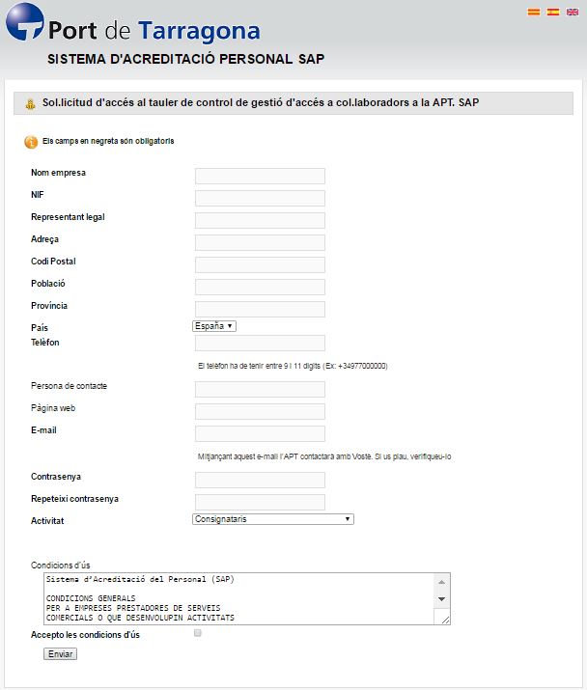Screen dimensions: 587x690
Task: Click the 'SISTEMA D'ACREDITACIÓ PERSONAL SAP' title
Action: tap(185, 59)
